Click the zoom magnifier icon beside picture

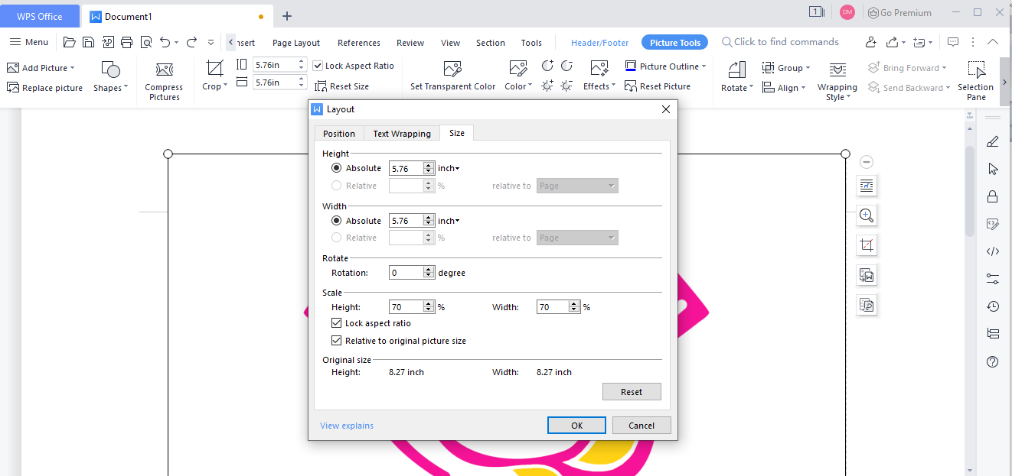(867, 215)
